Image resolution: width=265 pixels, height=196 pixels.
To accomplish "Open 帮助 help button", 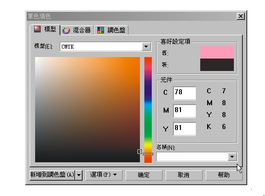I will [x=224, y=175].
